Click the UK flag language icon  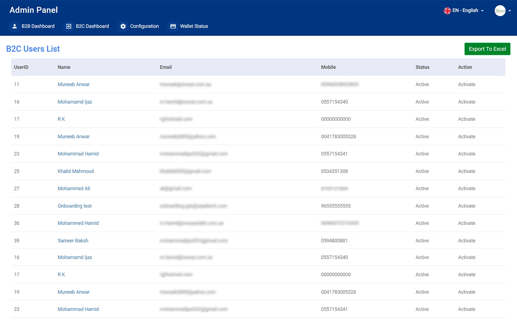447,10
